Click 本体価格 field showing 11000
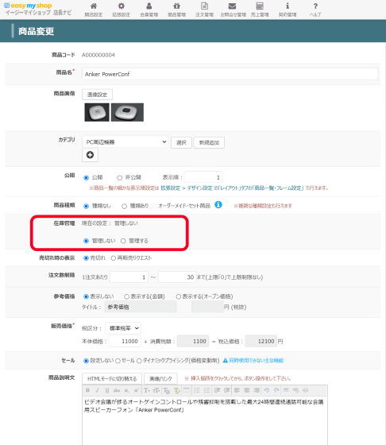The height and width of the screenshot is (445, 386). coord(125,341)
